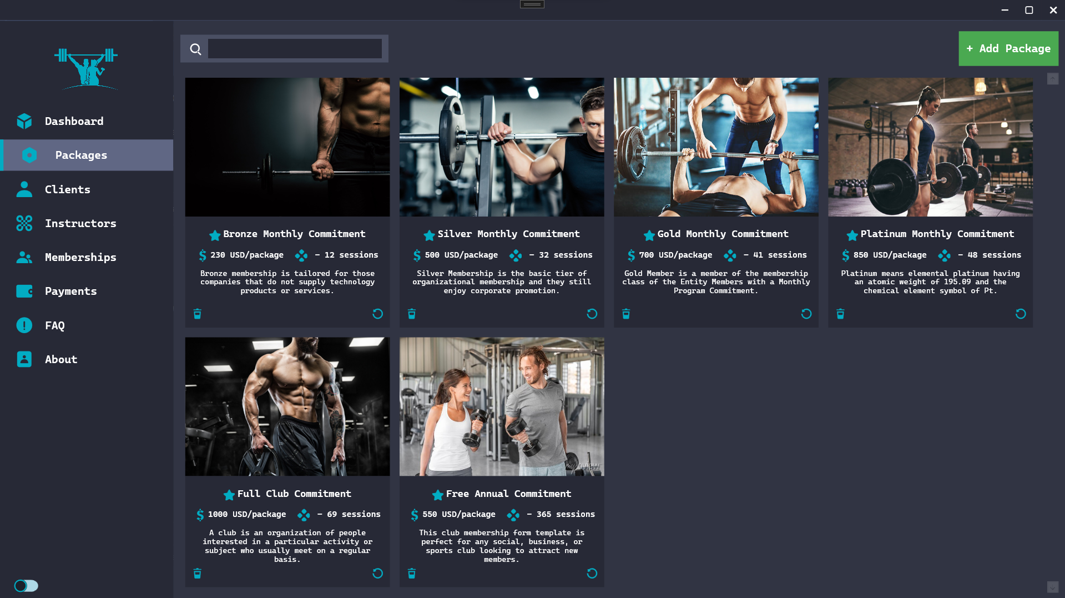Click update icon on Platinum package card
Screen dimensions: 1065x598
[1020, 314]
